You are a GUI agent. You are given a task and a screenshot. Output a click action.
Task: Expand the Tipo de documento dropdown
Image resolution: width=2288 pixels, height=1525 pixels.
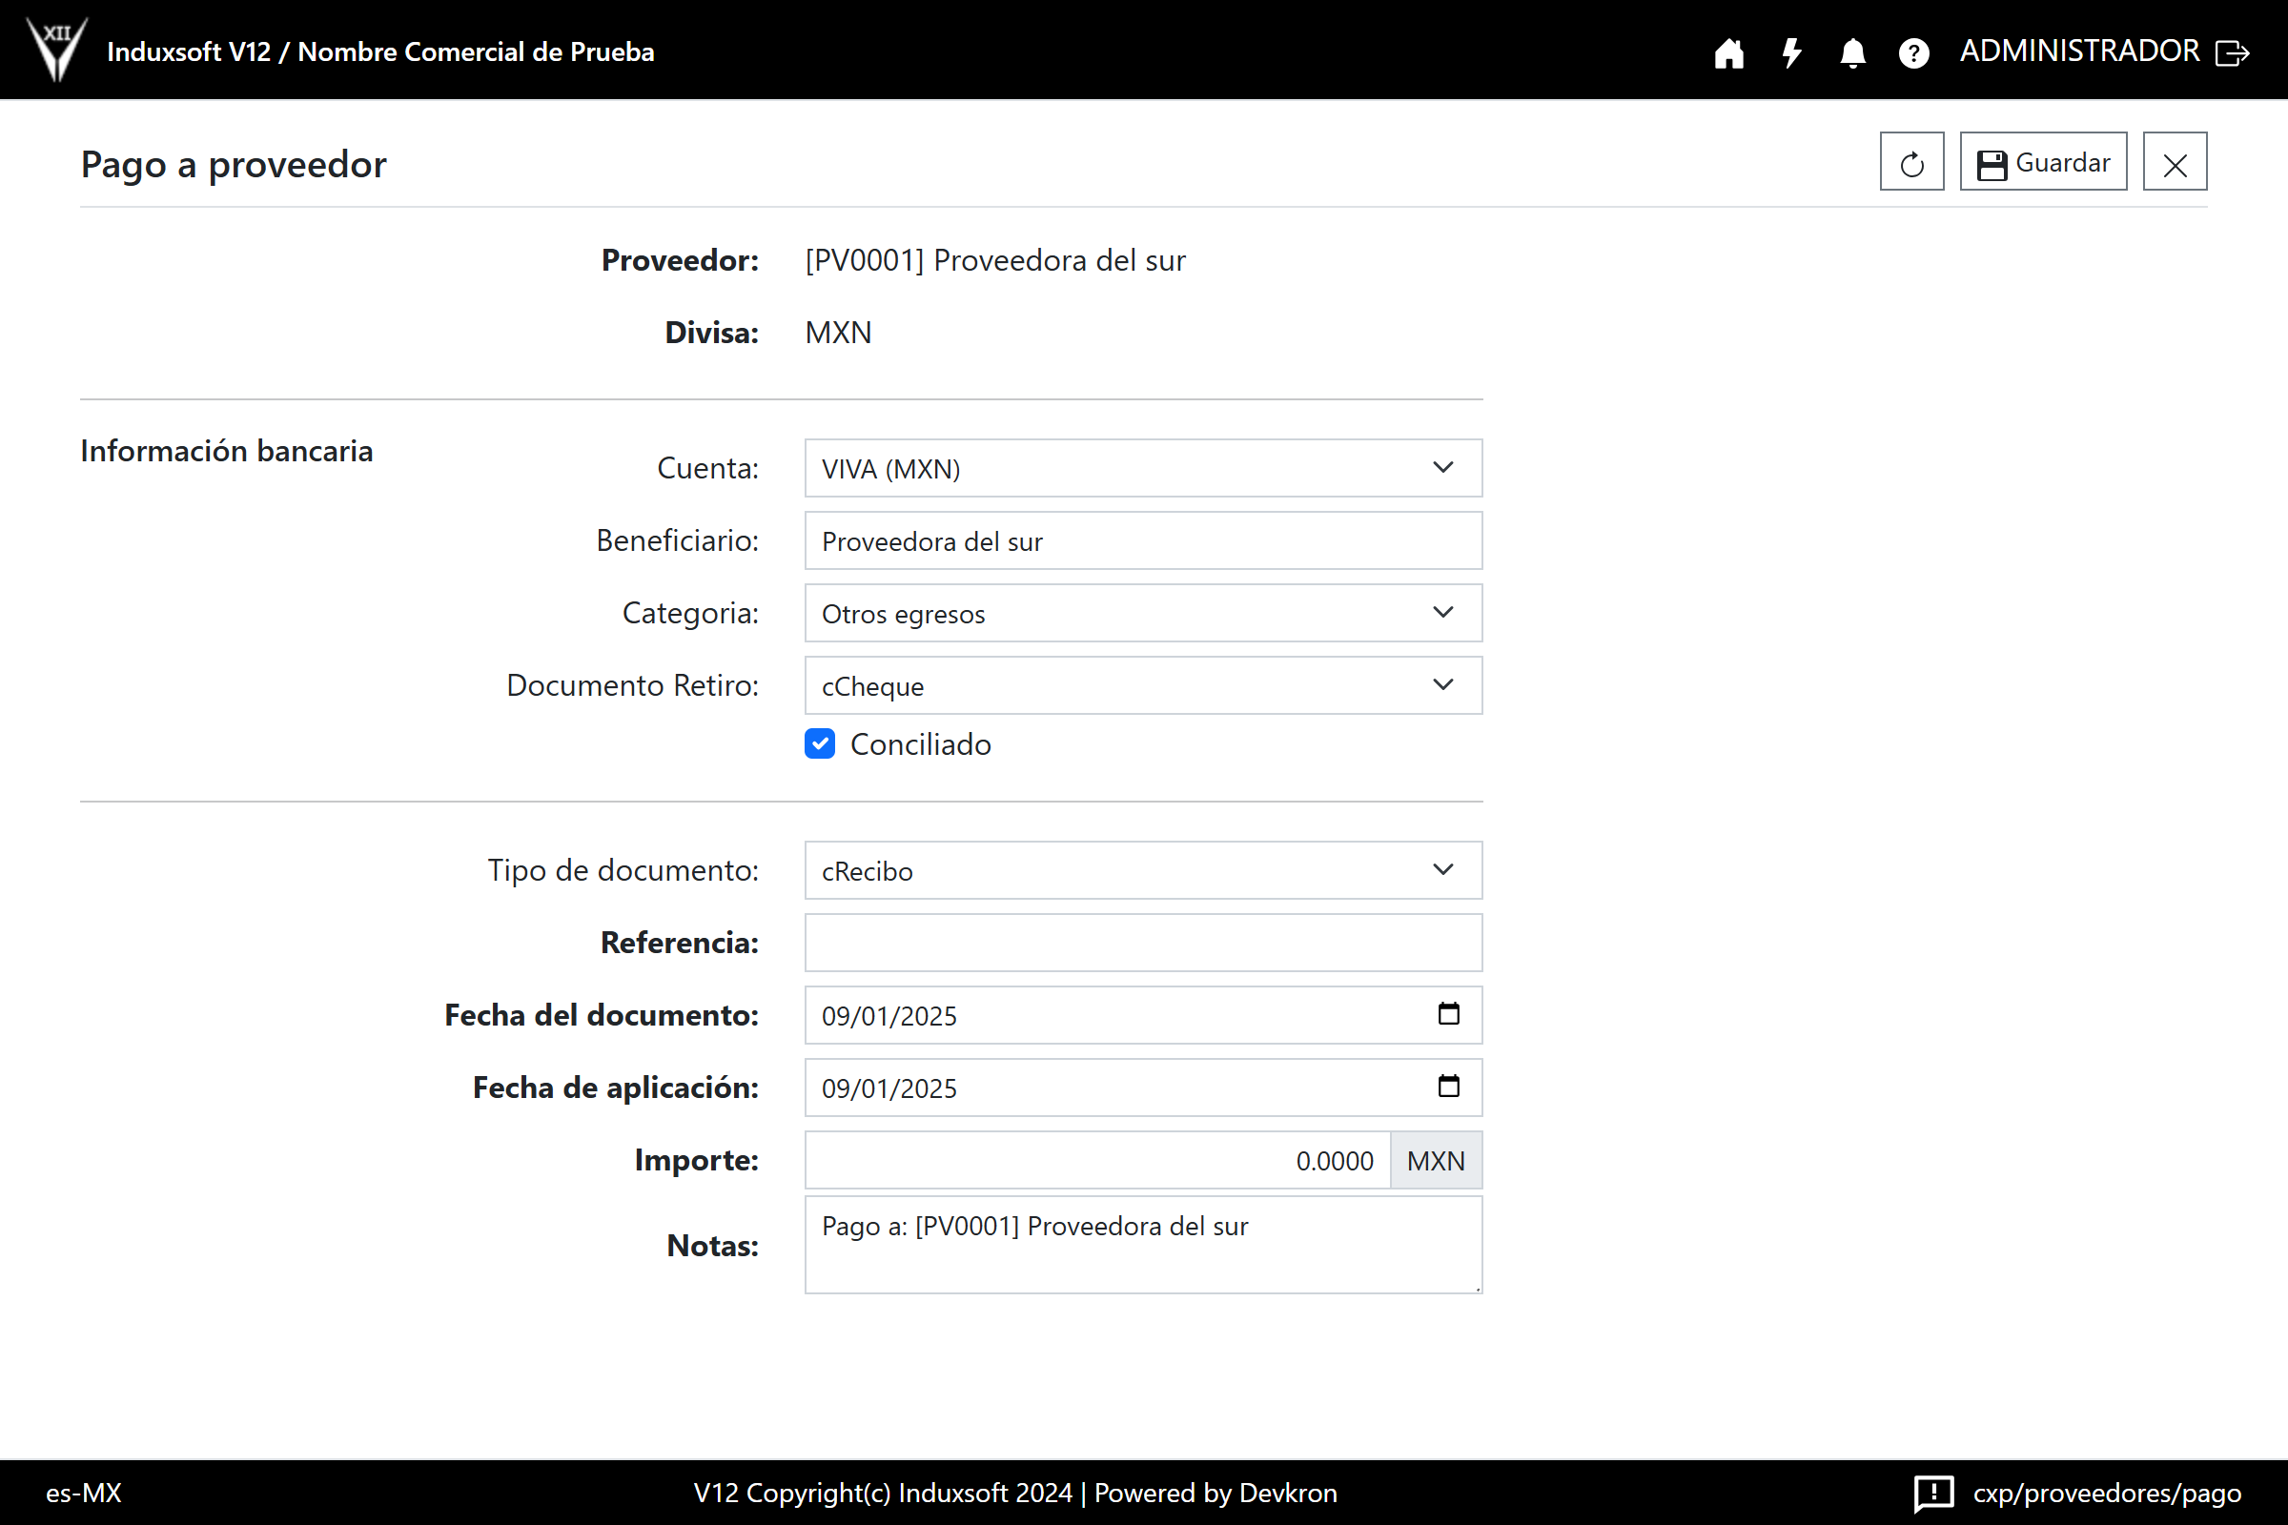click(1143, 870)
